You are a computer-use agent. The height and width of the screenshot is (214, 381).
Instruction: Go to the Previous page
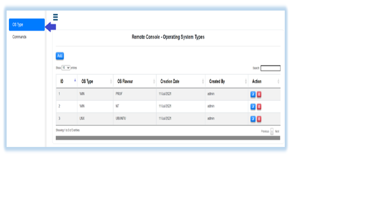pyautogui.click(x=265, y=131)
